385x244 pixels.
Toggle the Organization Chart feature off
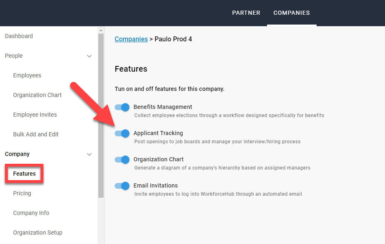coord(122,160)
